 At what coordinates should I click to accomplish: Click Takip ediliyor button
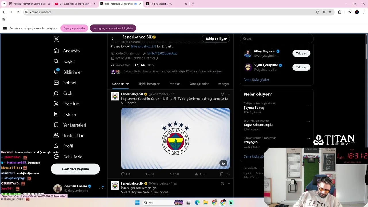coord(216,39)
